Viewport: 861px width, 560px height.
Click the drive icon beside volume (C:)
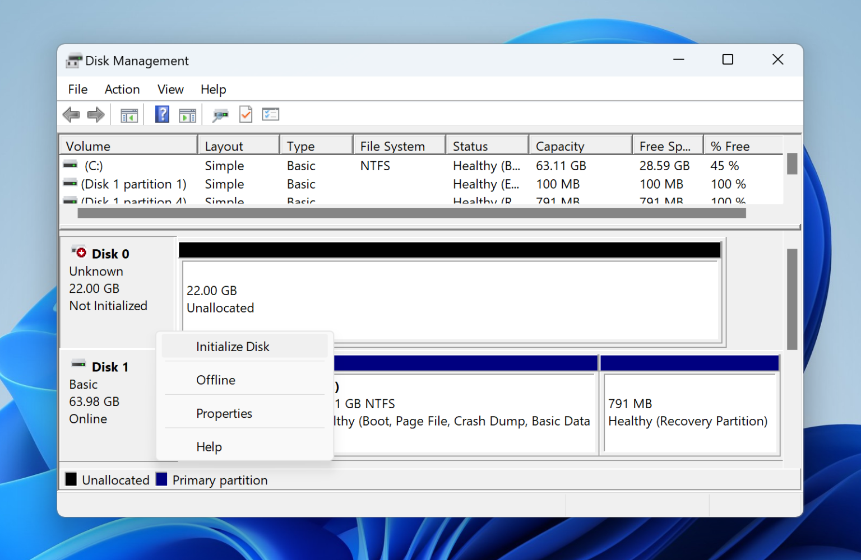click(70, 165)
